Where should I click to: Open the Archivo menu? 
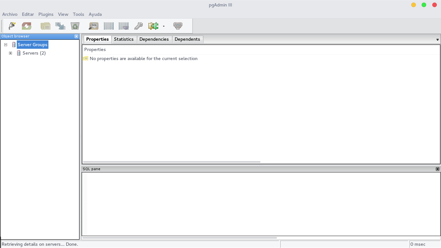pos(10,14)
